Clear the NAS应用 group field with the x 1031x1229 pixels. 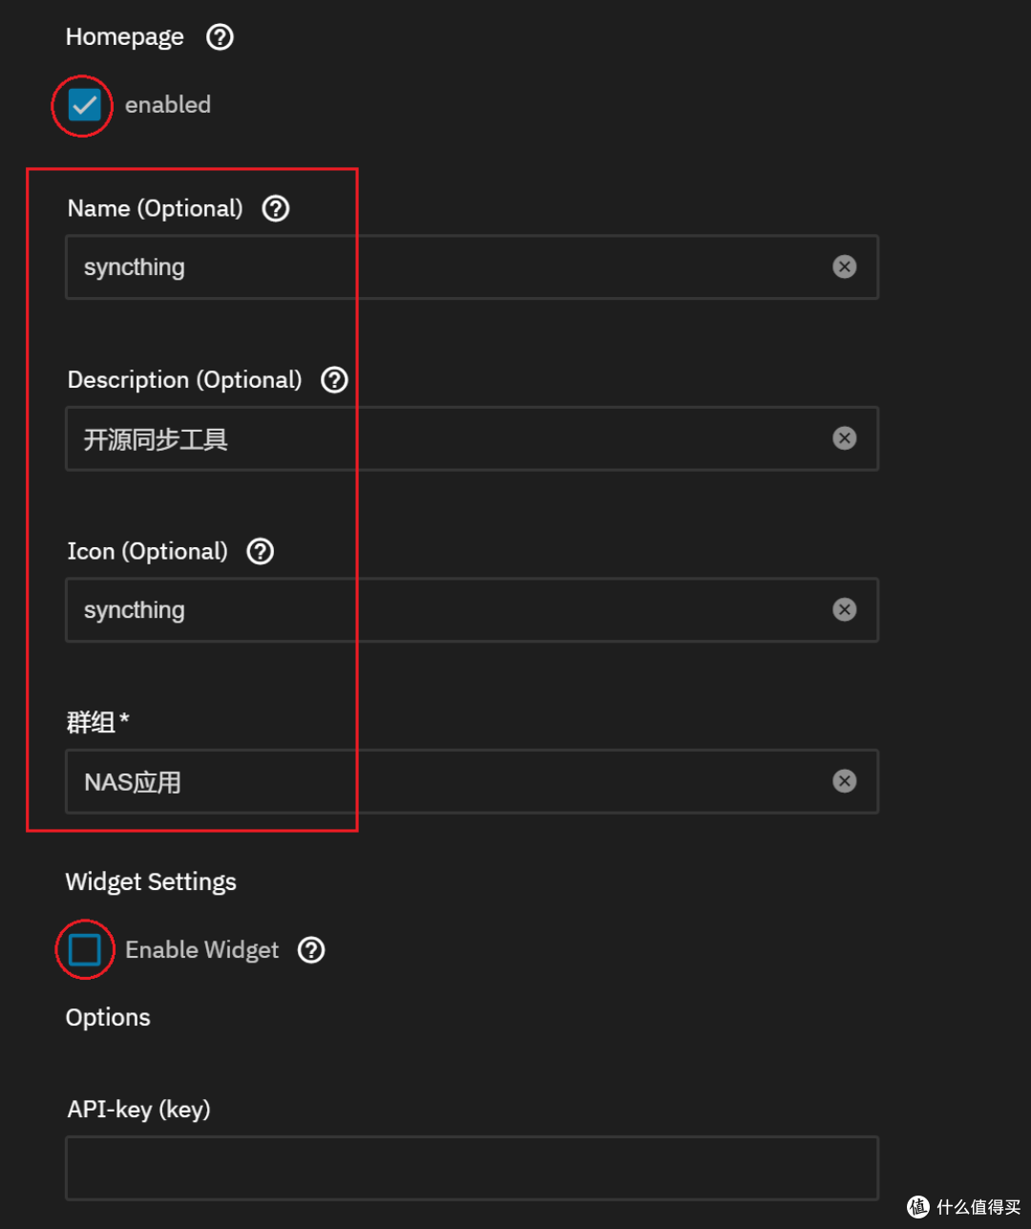(845, 781)
